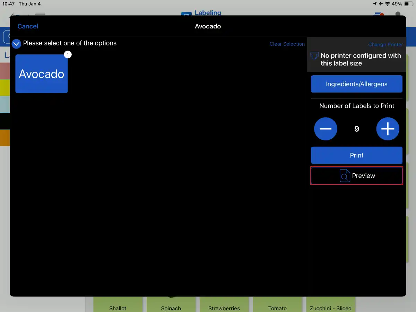Screen dimensions: 416x312
Task: Tap the Wi-Fi icon in status bar
Action: pyautogui.click(x=387, y=4)
